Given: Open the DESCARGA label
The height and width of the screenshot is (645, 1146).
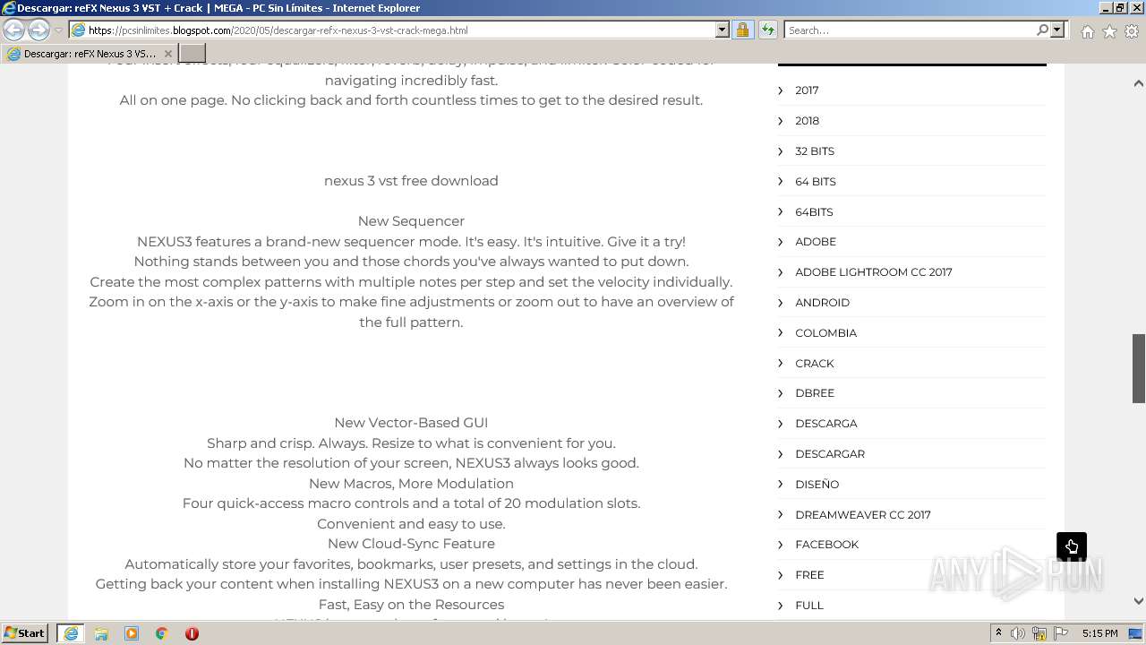Looking at the screenshot, I should tap(826, 424).
